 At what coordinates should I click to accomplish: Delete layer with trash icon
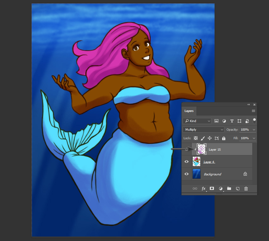246,189
